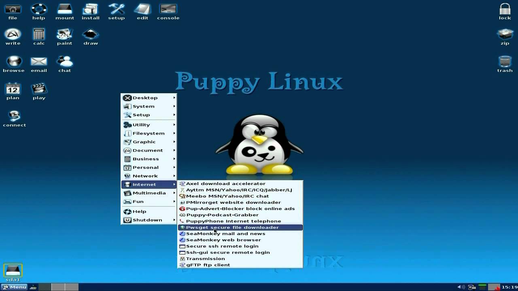Open the help desktop icon
Image resolution: width=518 pixels, height=291 pixels.
(39, 11)
